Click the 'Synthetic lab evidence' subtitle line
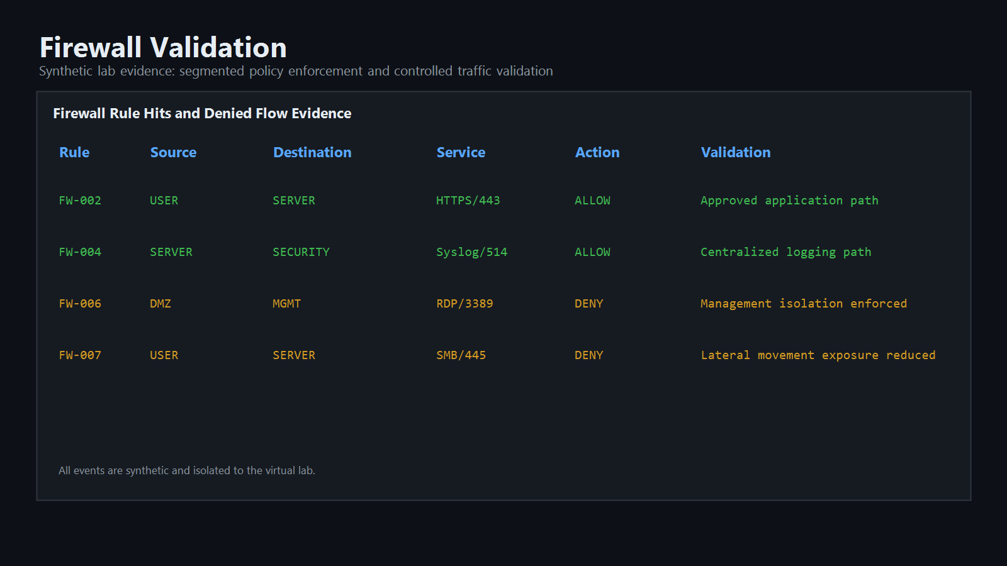The image size is (1007, 566). pos(296,71)
